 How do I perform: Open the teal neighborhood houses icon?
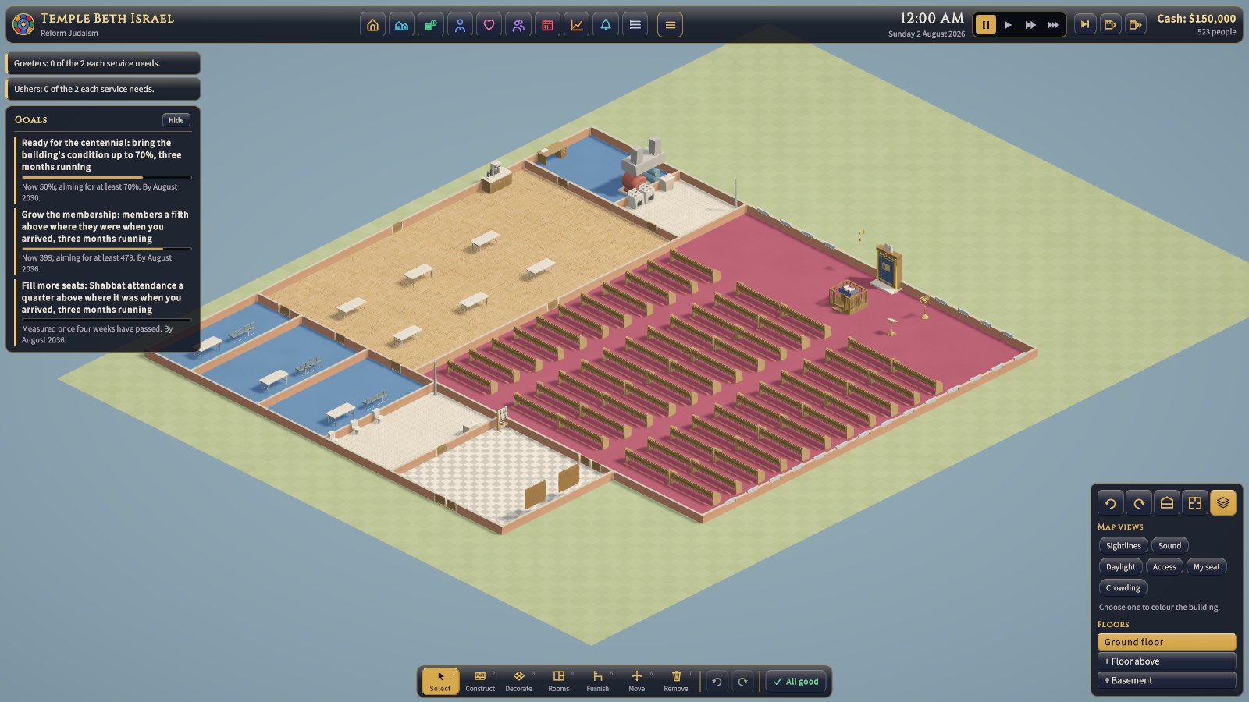coord(401,25)
